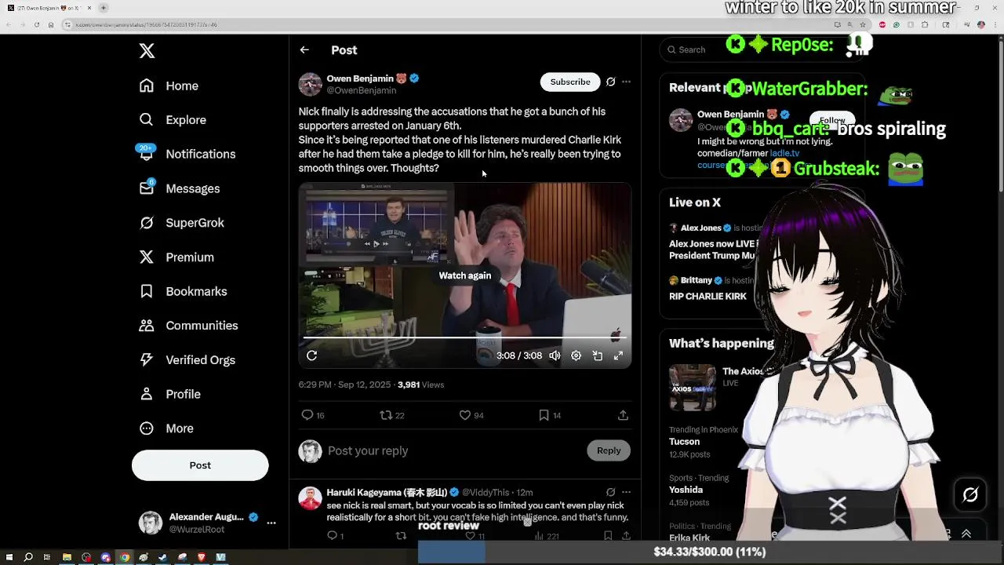The width and height of the screenshot is (1004, 565).
Task: Open the video settings gear
Action: (576, 355)
